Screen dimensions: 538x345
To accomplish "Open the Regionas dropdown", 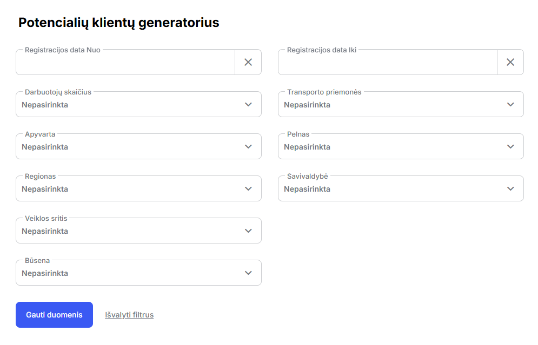I will click(130, 189).
